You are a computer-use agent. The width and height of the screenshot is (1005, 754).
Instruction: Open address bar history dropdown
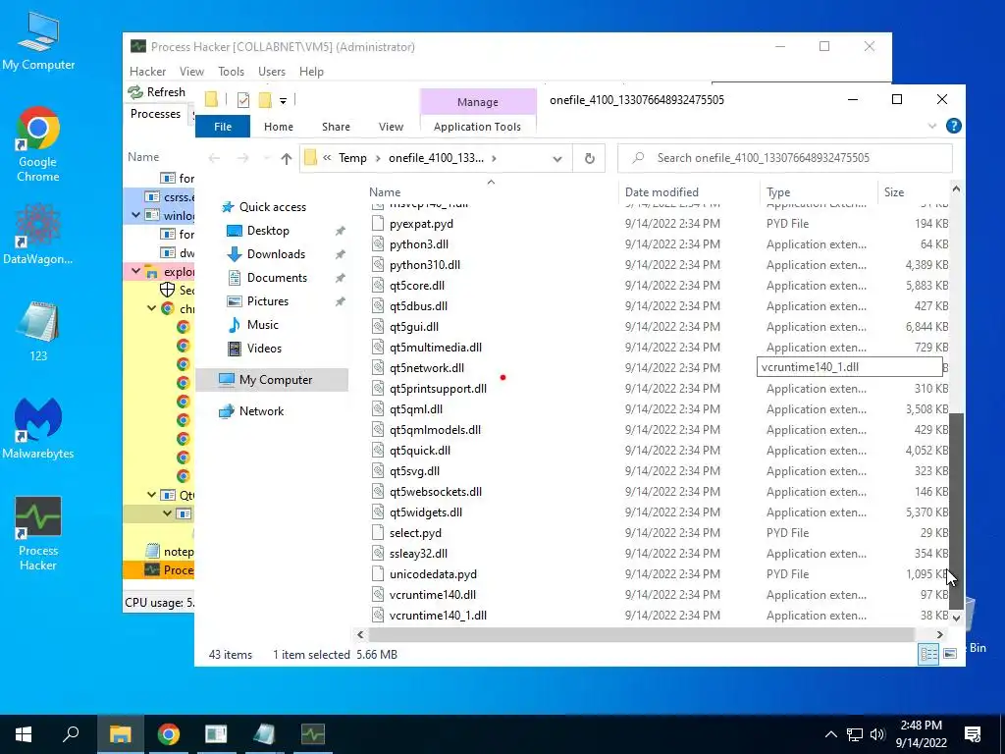(x=557, y=158)
